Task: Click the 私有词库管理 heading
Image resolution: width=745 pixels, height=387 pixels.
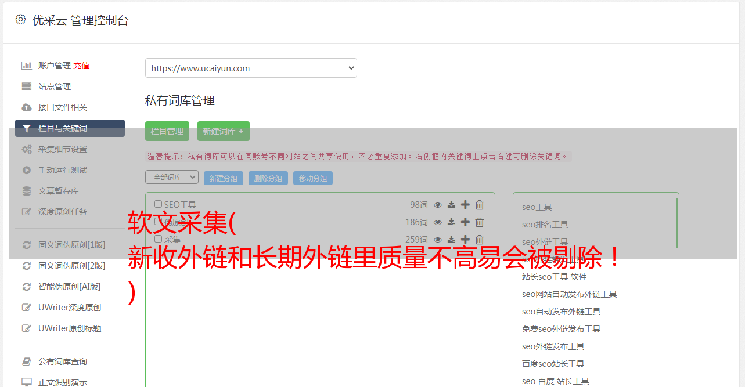Action: coord(180,100)
